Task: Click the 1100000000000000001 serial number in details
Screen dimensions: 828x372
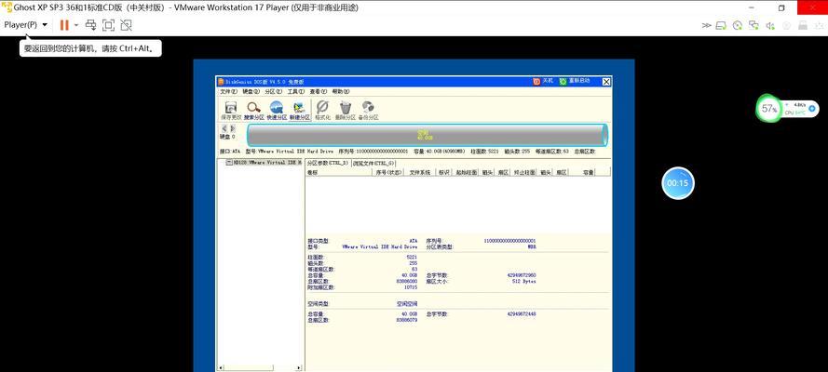Action: pyautogui.click(x=510, y=240)
